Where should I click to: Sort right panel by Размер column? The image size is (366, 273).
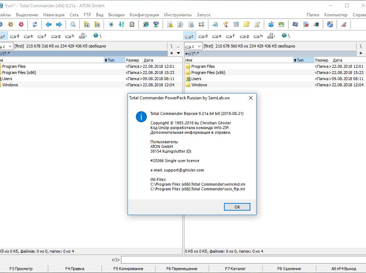[323, 60]
